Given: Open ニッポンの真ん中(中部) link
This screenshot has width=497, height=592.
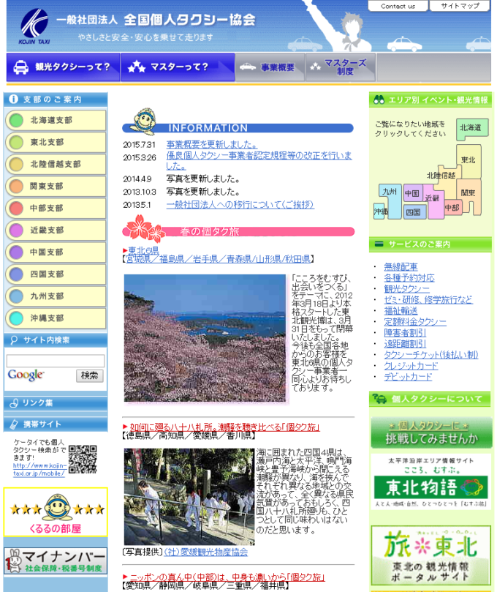Looking at the screenshot, I should pos(227,577).
